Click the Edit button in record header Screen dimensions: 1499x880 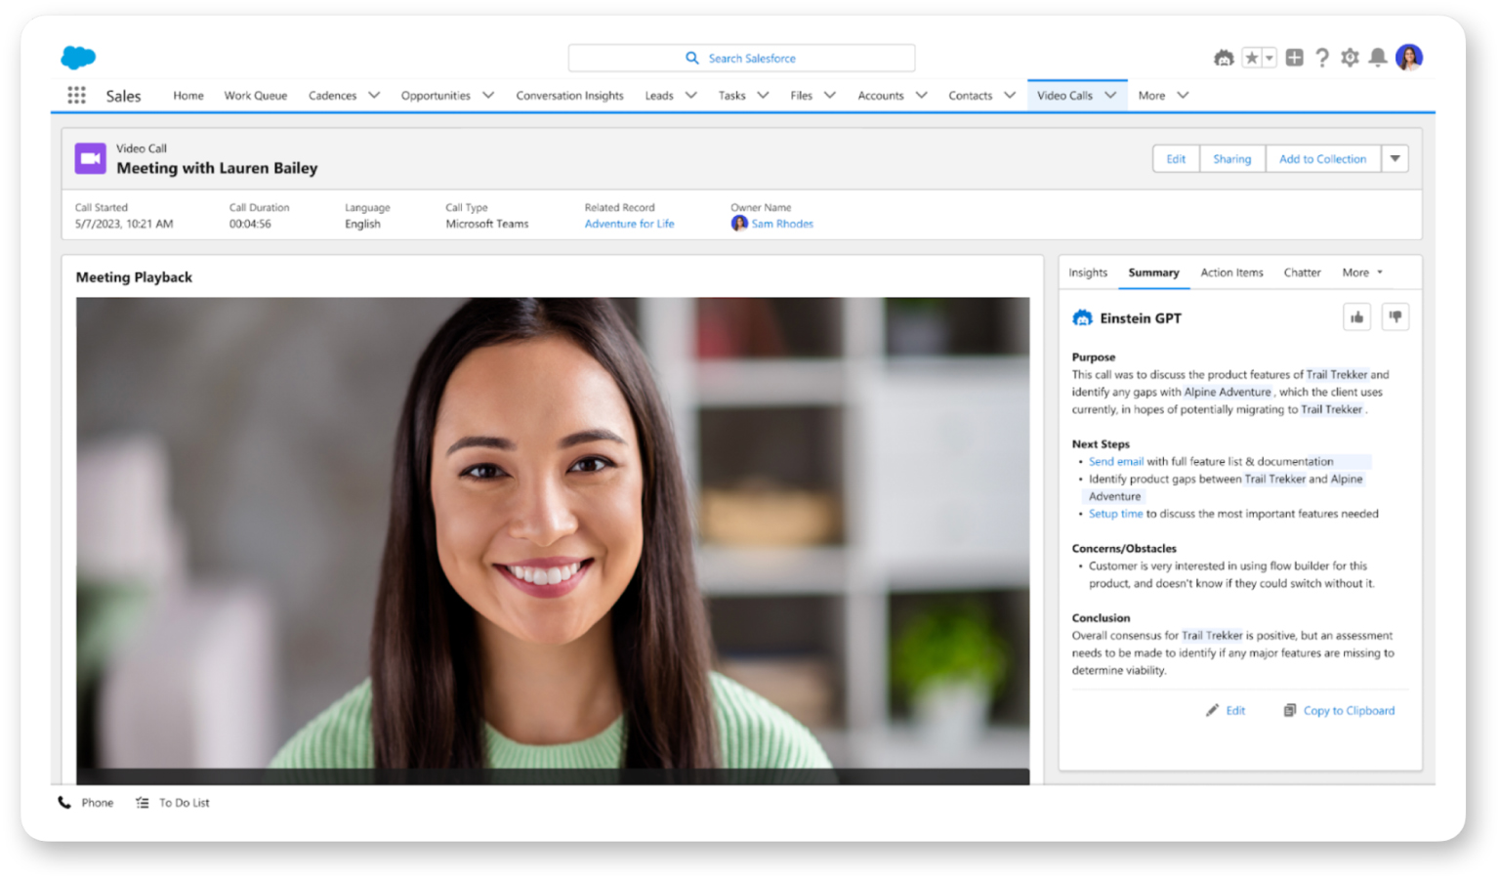coord(1176,159)
